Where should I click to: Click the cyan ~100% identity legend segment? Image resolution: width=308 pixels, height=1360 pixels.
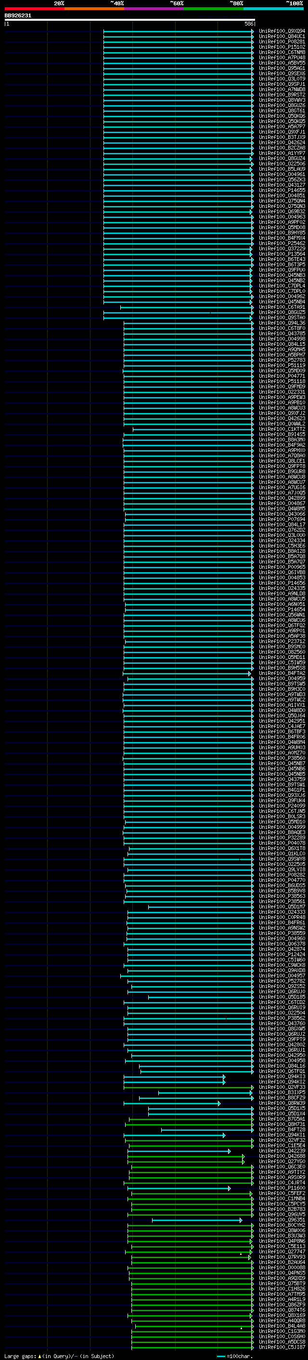point(273,9)
